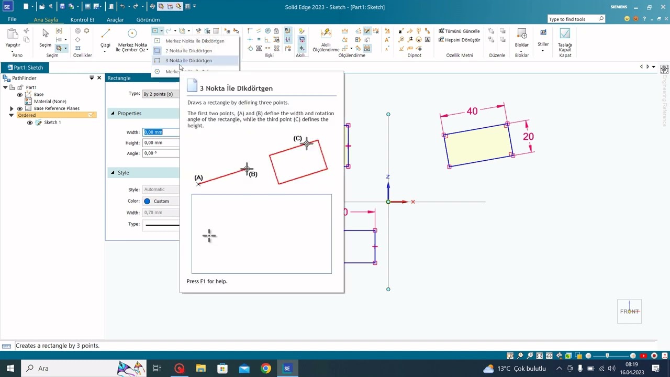Viewport: 670px width, 377px height.
Task: Toggle visibility eye of Sketch 1
Action: 30,123
